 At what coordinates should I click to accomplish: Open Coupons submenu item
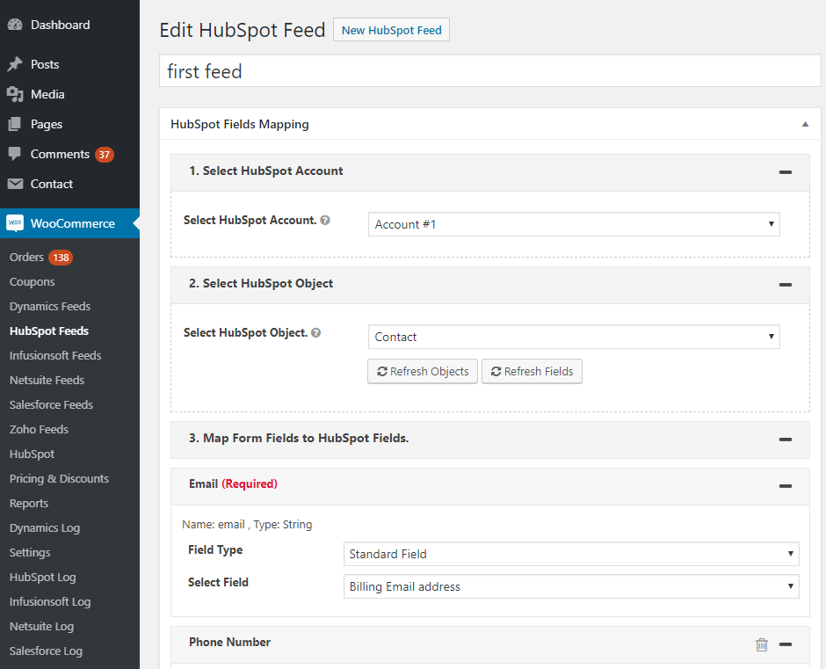click(33, 282)
